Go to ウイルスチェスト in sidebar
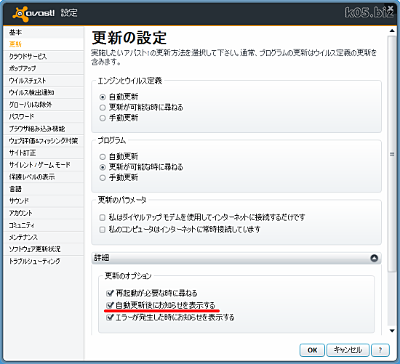This screenshot has height=364, width=400. click(44, 81)
